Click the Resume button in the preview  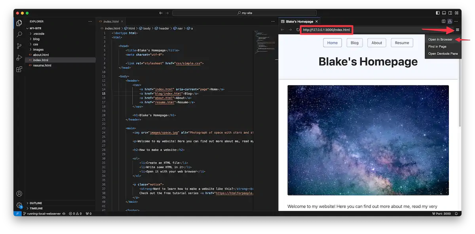click(x=402, y=42)
